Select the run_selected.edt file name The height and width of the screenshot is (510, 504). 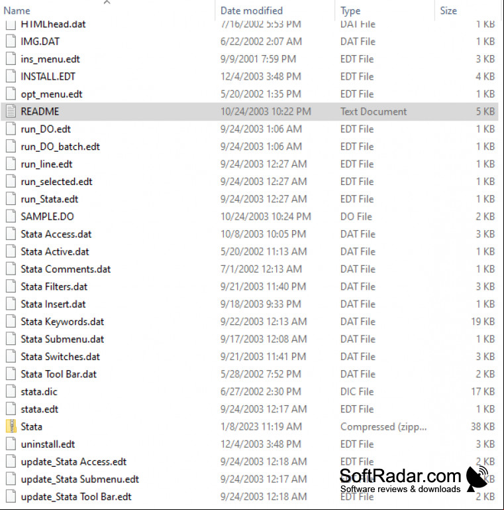(x=56, y=182)
